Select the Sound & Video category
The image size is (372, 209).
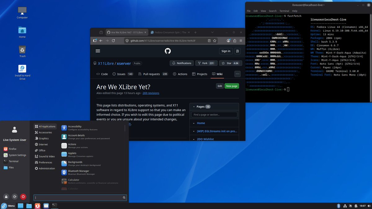click(45, 156)
